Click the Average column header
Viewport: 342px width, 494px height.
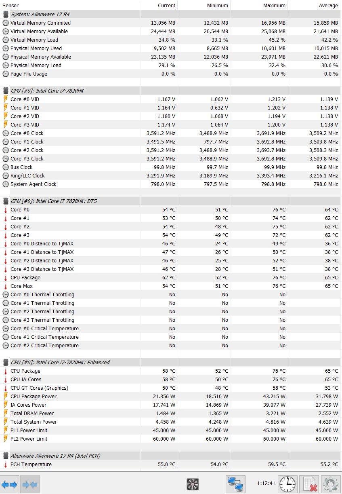(328, 6)
